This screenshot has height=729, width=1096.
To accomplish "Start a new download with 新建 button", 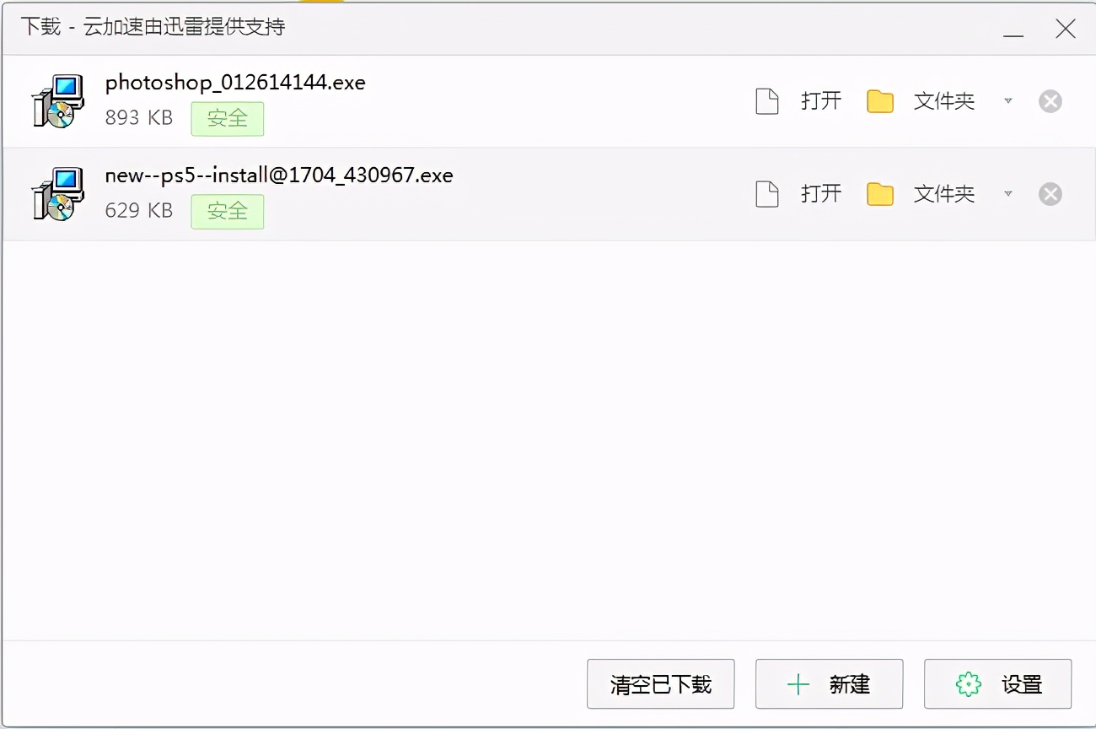I will tap(829, 684).
